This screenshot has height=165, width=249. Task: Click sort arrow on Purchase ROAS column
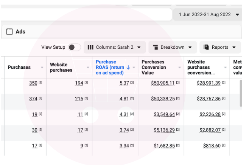128,67
